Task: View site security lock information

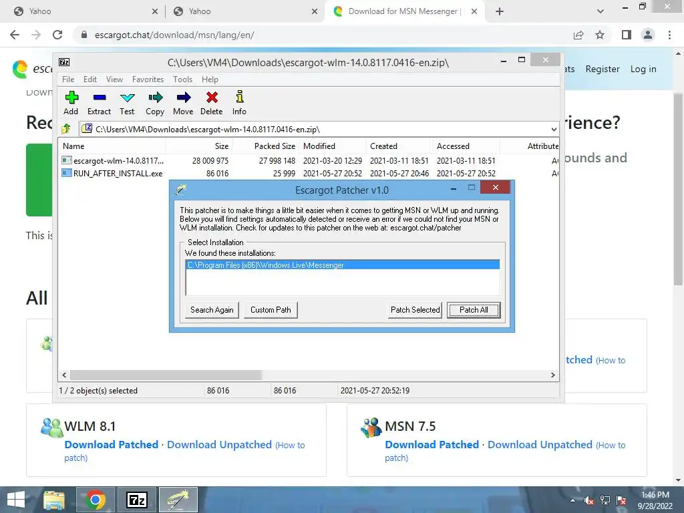Action: coord(84,35)
